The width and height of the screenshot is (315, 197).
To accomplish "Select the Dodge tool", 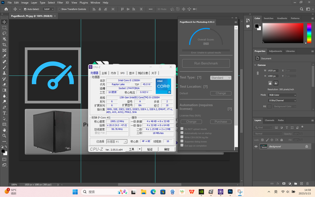I will [x=4, y=102].
